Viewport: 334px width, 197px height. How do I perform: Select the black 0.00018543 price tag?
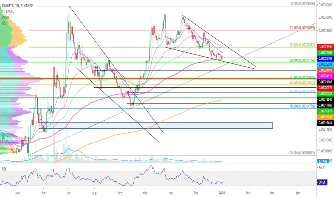point(325,100)
